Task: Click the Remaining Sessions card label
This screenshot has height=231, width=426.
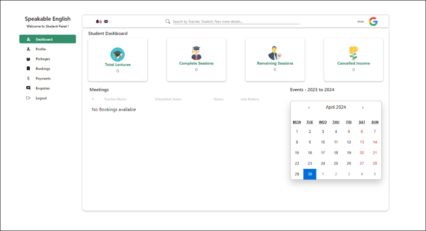Action: 275,63
